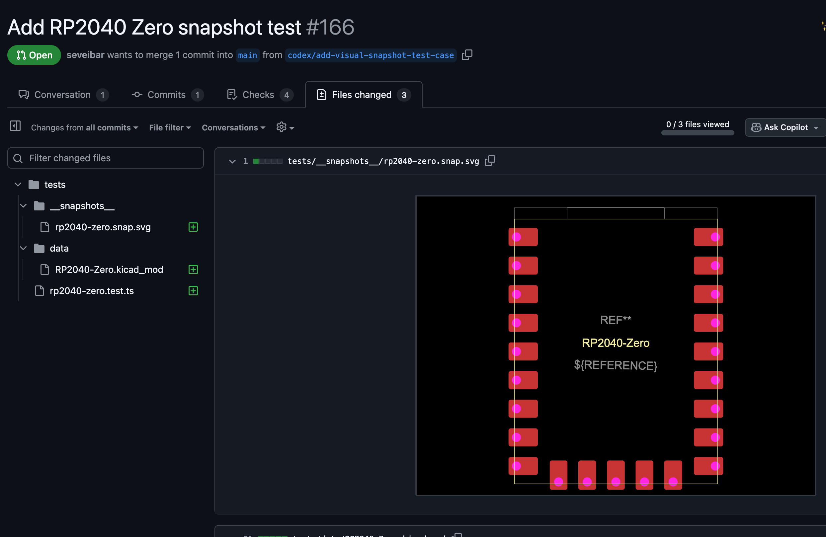Open the diff settings gear menu
Screen dimensions: 826x537
pyautogui.click(x=285, y=127)
